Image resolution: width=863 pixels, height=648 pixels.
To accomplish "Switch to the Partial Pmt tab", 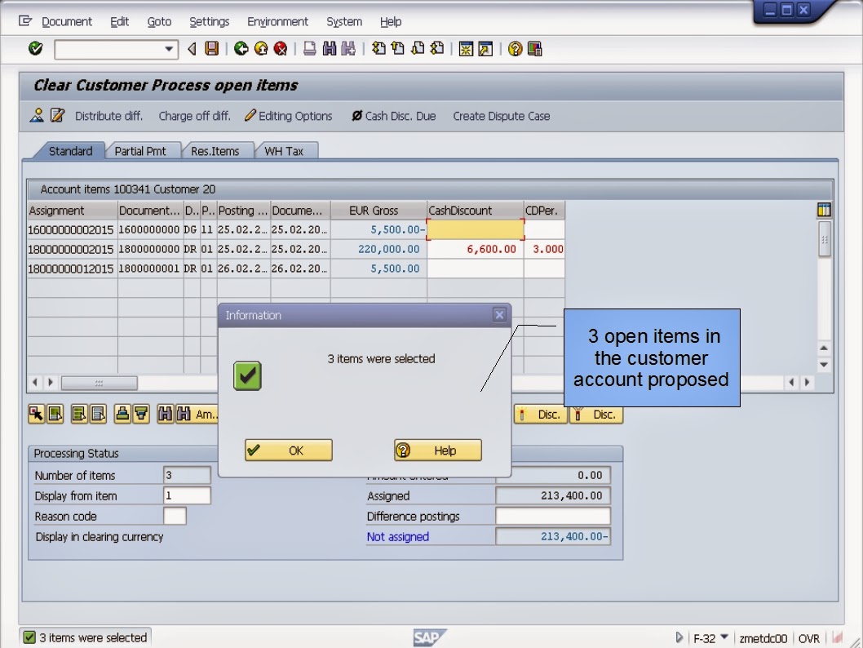I will point(139,151).
